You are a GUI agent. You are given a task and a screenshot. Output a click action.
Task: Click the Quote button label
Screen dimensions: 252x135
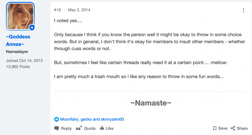pyautogui.click(x=90, y=128)
